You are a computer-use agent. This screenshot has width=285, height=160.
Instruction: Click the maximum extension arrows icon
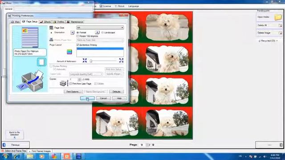tap(121, 60)
